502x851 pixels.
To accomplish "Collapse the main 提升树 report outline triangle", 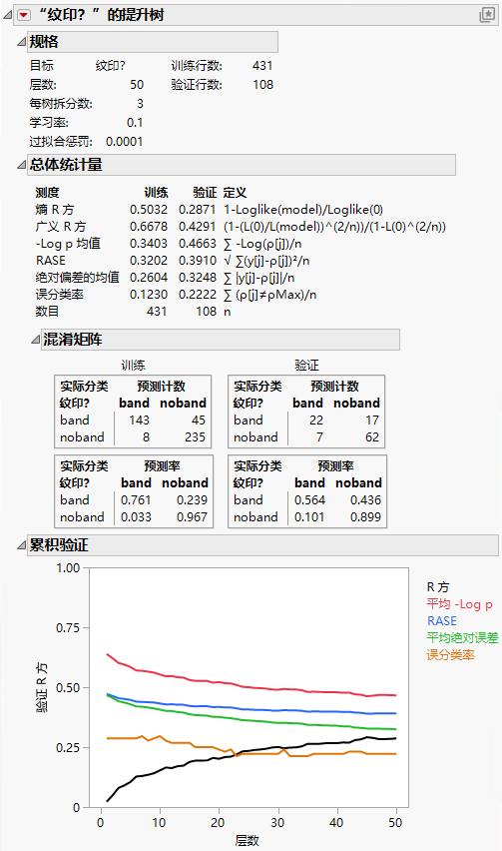I will [x=8, y=15].
